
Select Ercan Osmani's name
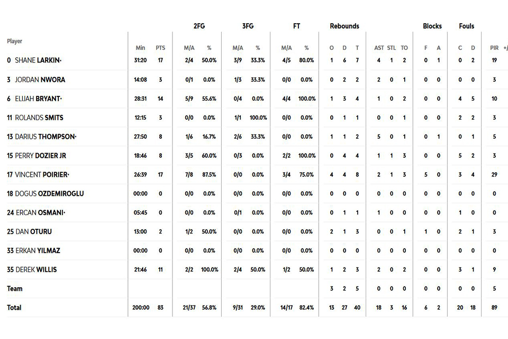point(41,212)
